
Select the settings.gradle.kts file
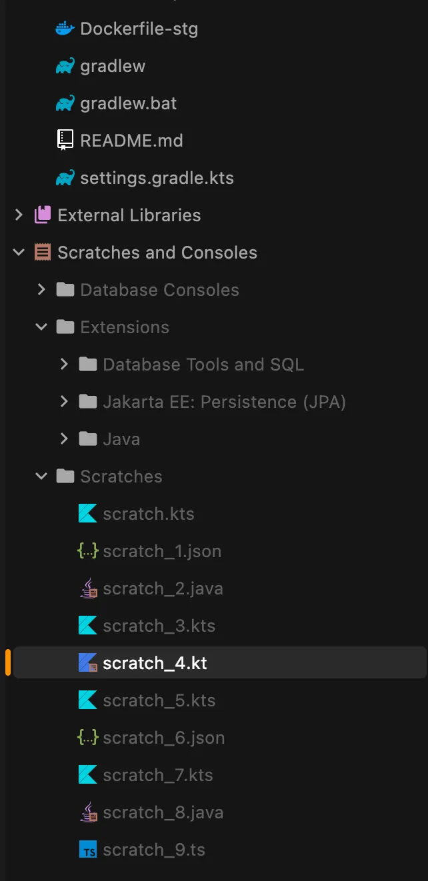157,178
